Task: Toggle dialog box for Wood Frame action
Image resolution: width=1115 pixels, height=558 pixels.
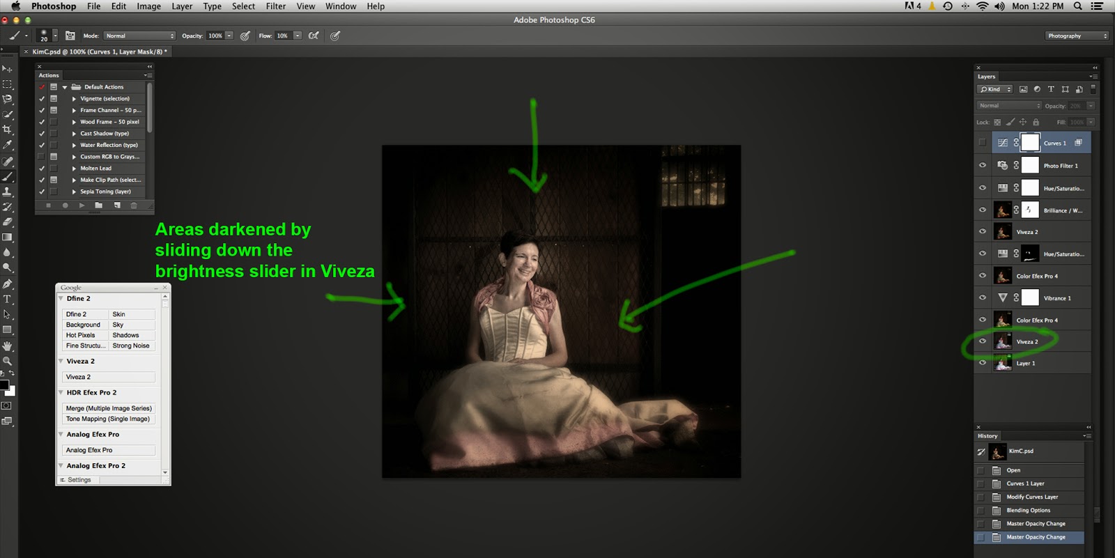Action: pos(54,122)
